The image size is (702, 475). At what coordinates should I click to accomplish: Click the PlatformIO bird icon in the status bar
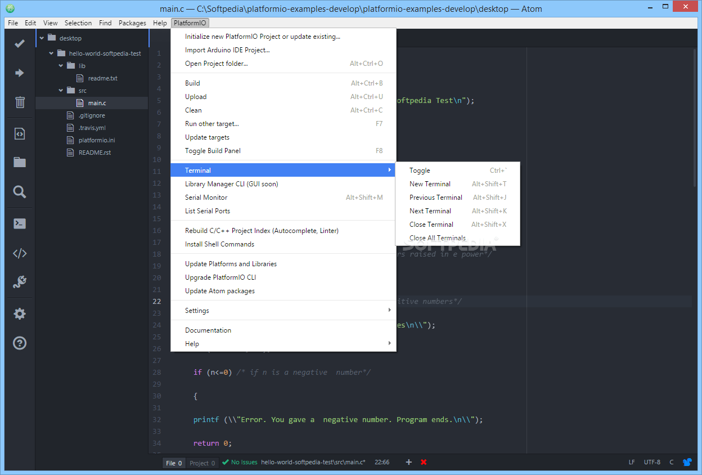click(687, 462)
